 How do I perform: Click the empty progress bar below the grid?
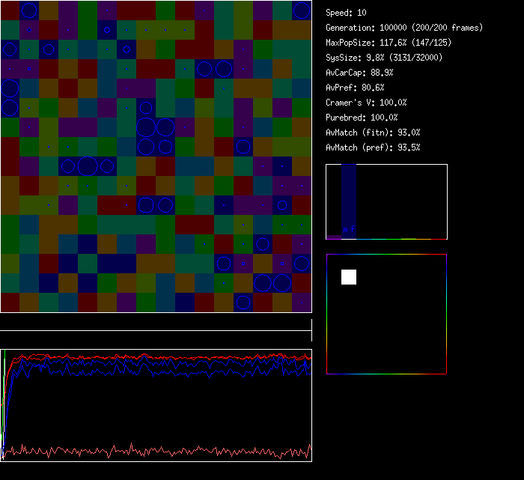pyautogui.click(x=155, y=325)
